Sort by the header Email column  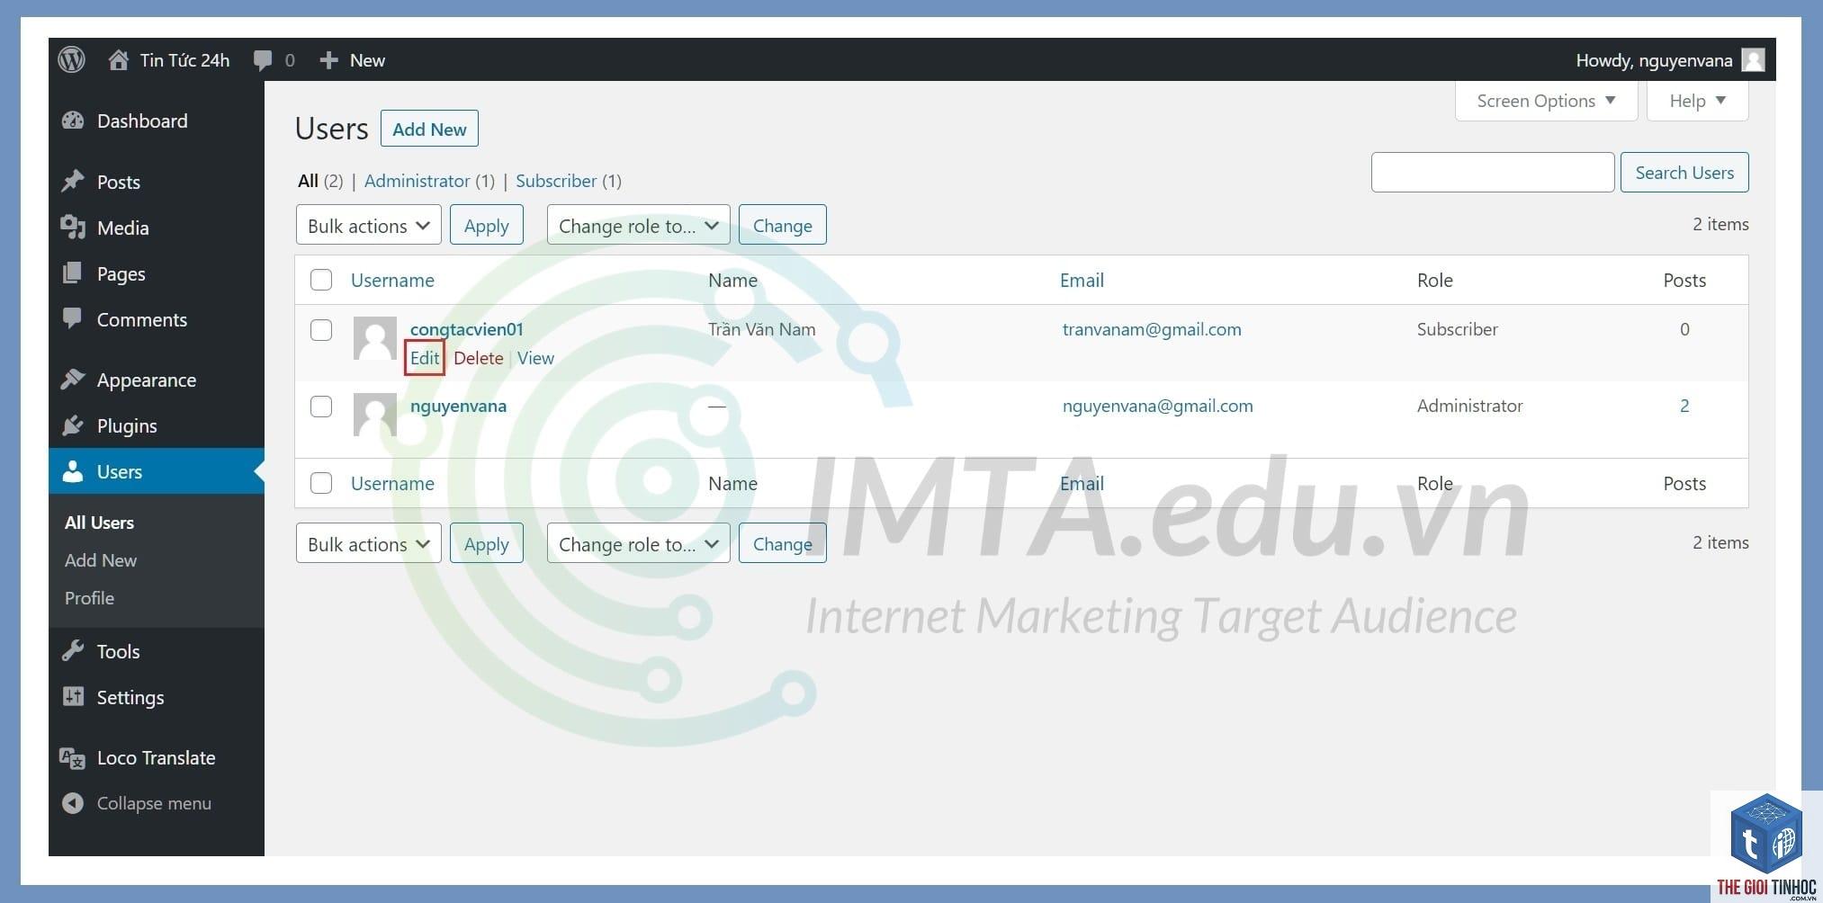[x=1082, y=280]
